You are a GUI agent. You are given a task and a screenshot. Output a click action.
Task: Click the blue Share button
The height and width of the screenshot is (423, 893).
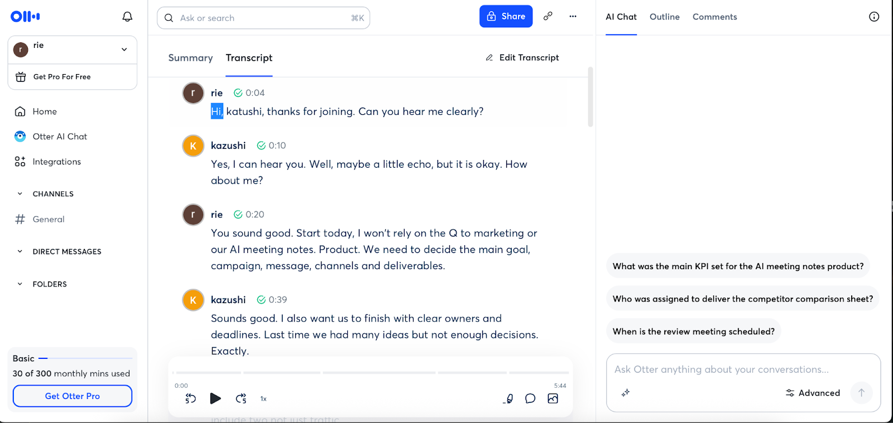[x=506, y=16]
